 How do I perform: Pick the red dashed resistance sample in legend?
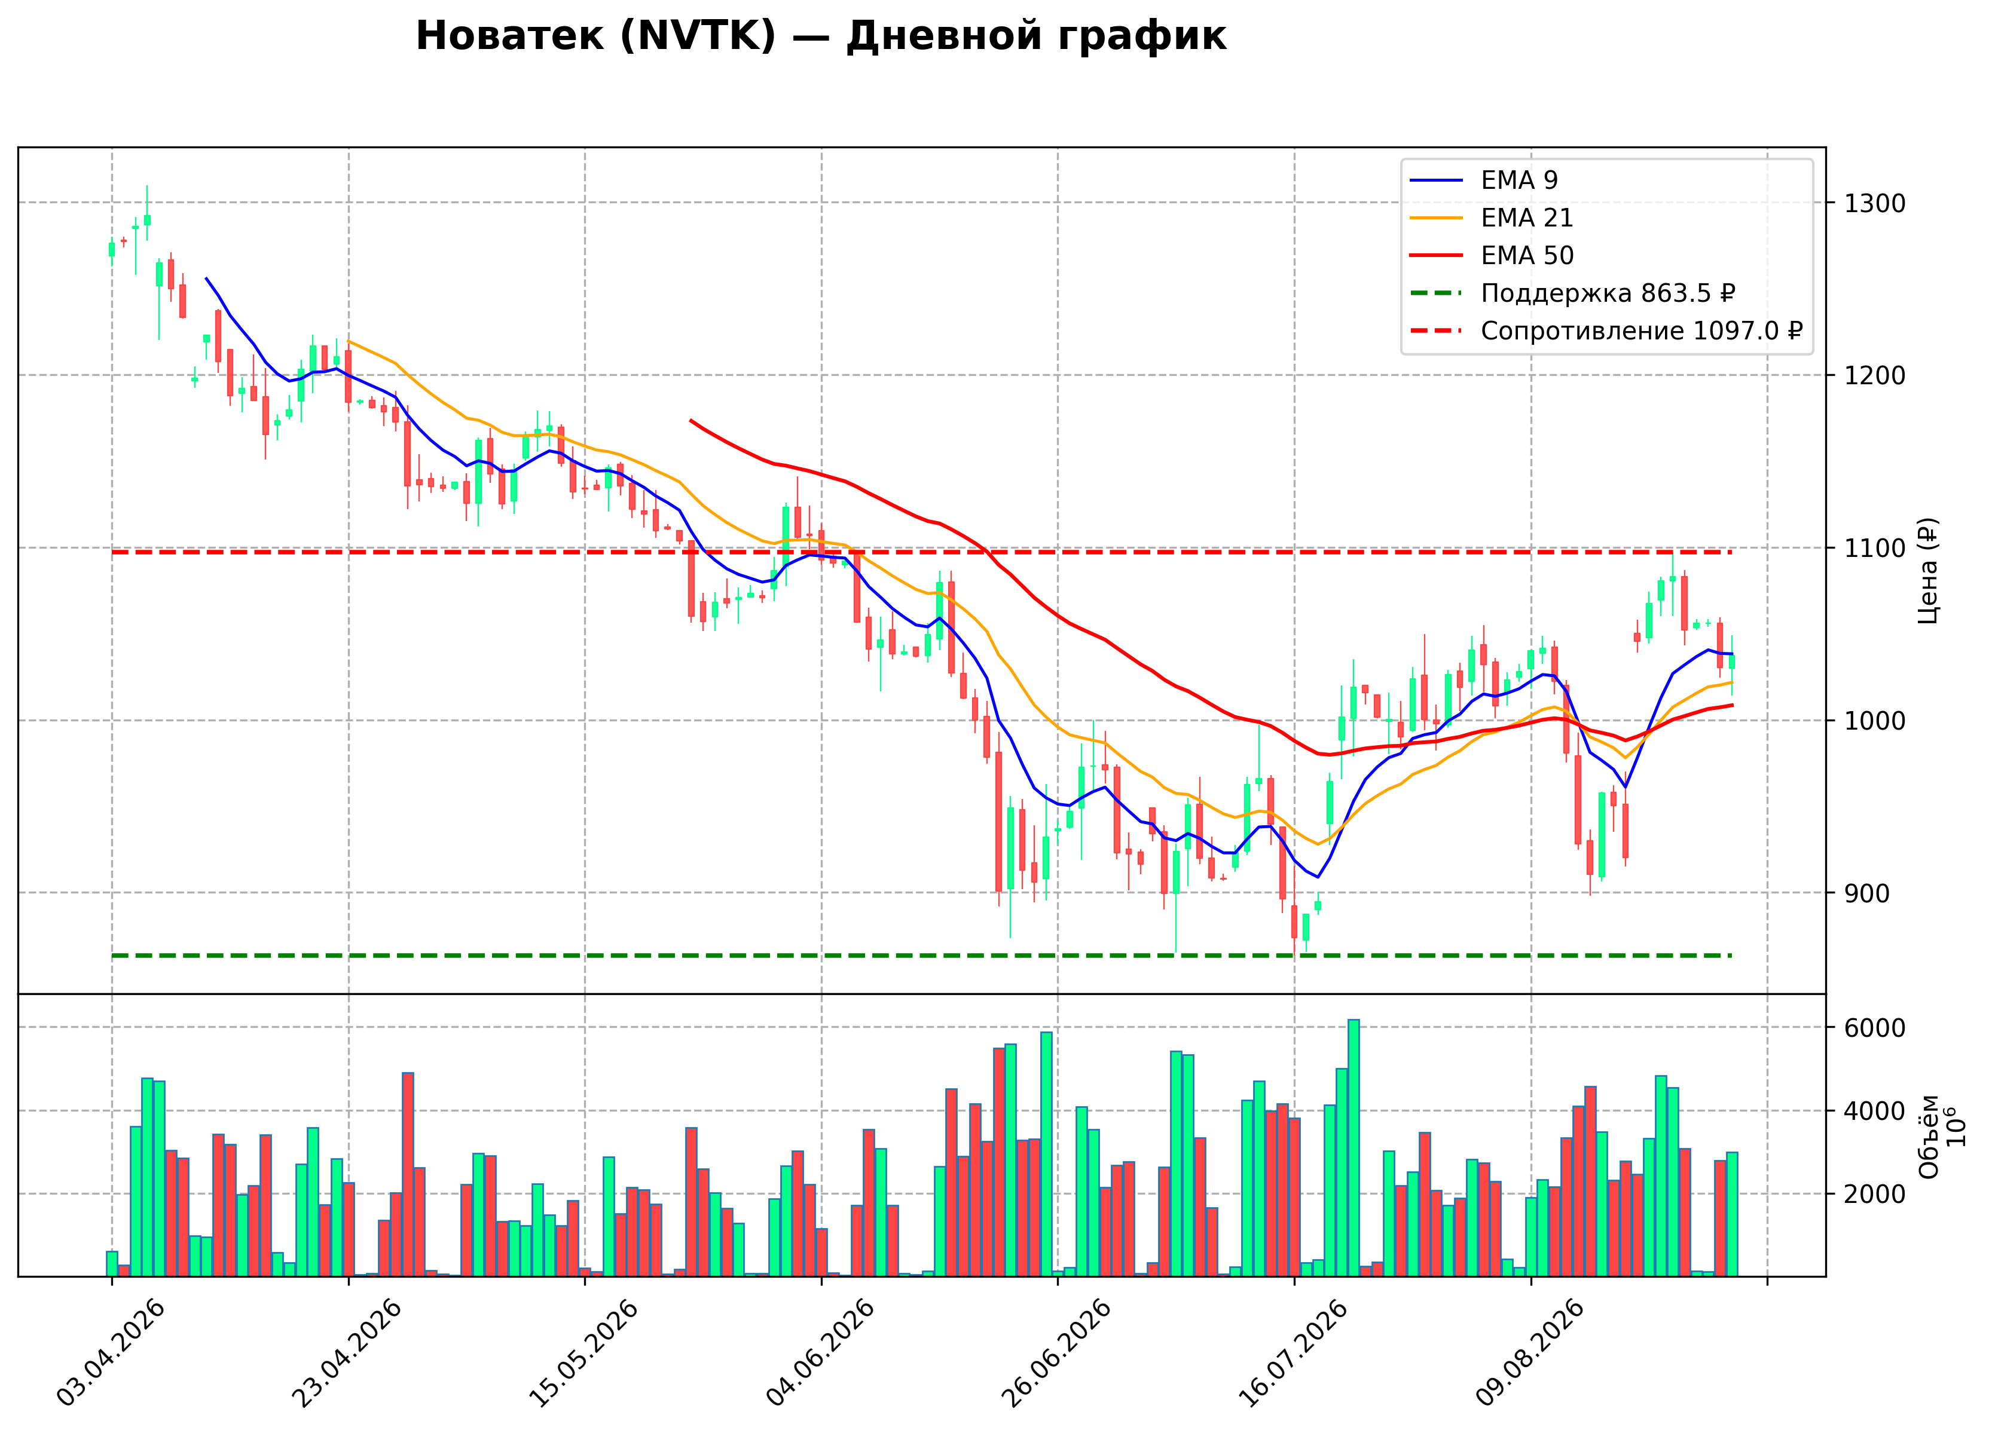point(1437,332)
